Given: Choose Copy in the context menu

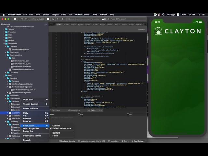Looking at the screenshot, I should pos(35,113).
